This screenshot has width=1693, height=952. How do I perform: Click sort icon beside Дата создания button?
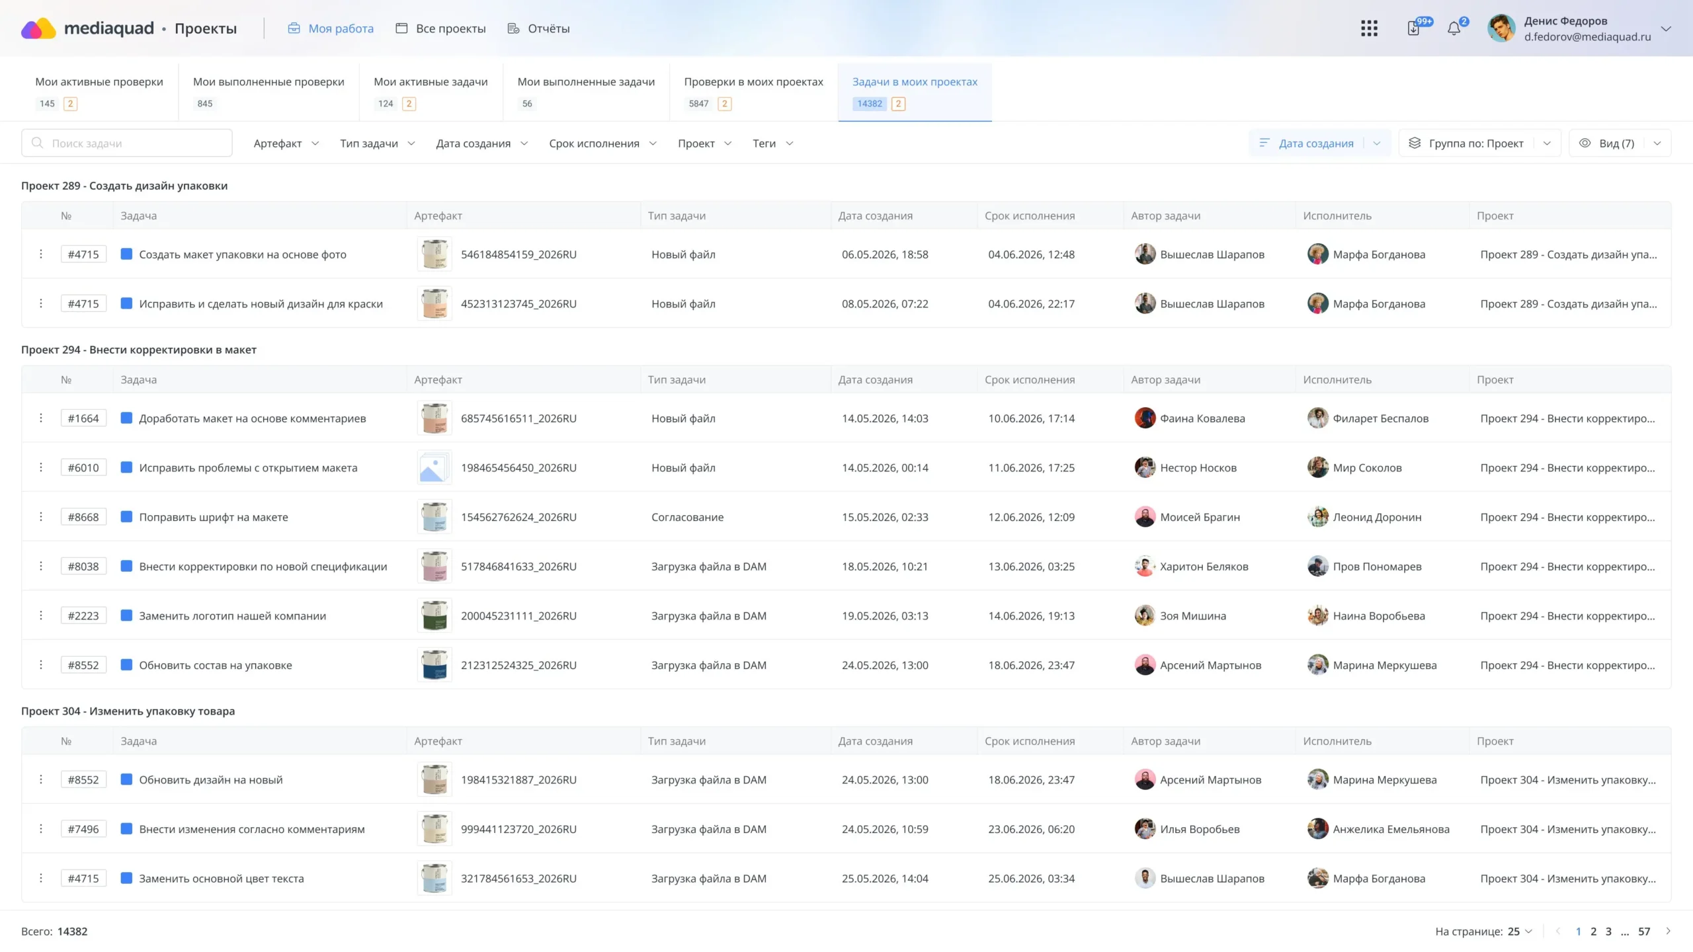1264,143
